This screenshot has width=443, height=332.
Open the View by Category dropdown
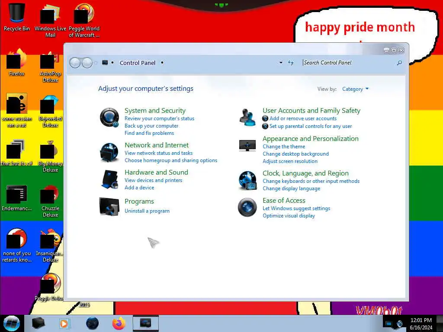[x=355, y=89]
